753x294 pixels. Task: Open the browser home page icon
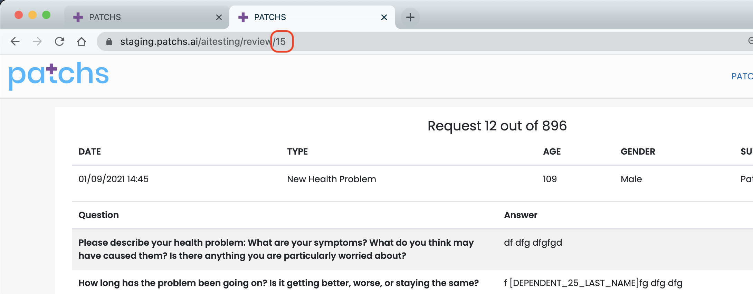tap(82, 41)
